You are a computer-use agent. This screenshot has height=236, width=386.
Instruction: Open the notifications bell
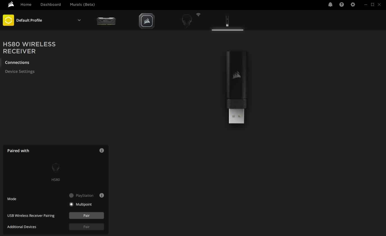pos(330,4)
